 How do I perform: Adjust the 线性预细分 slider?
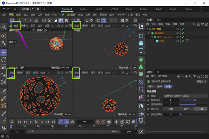tap(193, 114)
